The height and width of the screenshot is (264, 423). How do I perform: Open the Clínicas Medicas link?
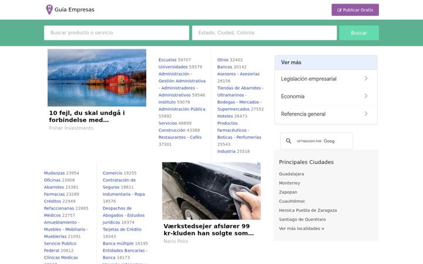(61, 258)
